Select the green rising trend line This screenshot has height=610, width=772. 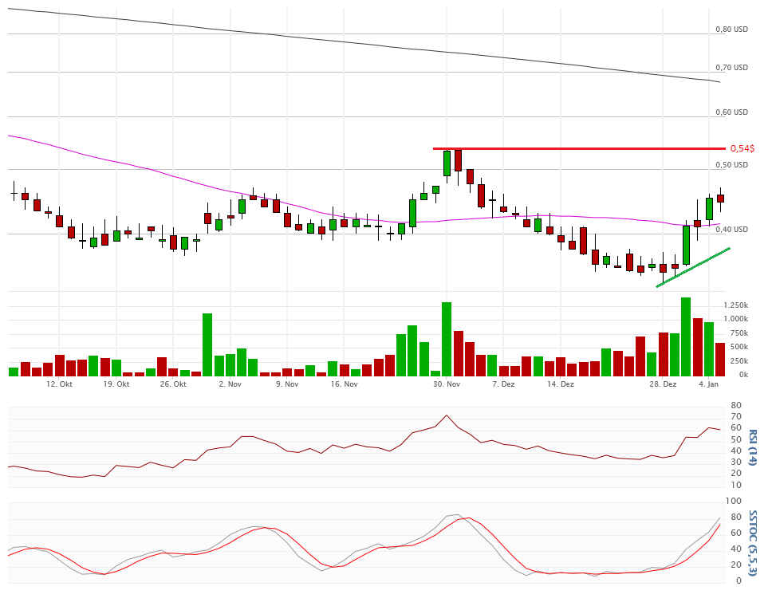coord(693,267)
